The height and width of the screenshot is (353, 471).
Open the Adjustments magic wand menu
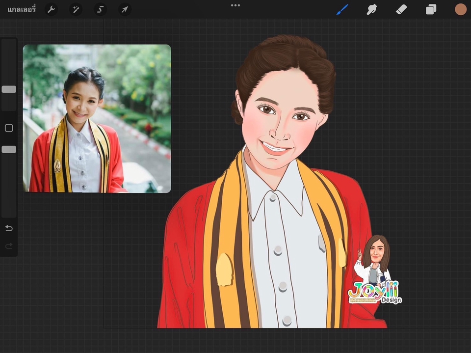76,9
